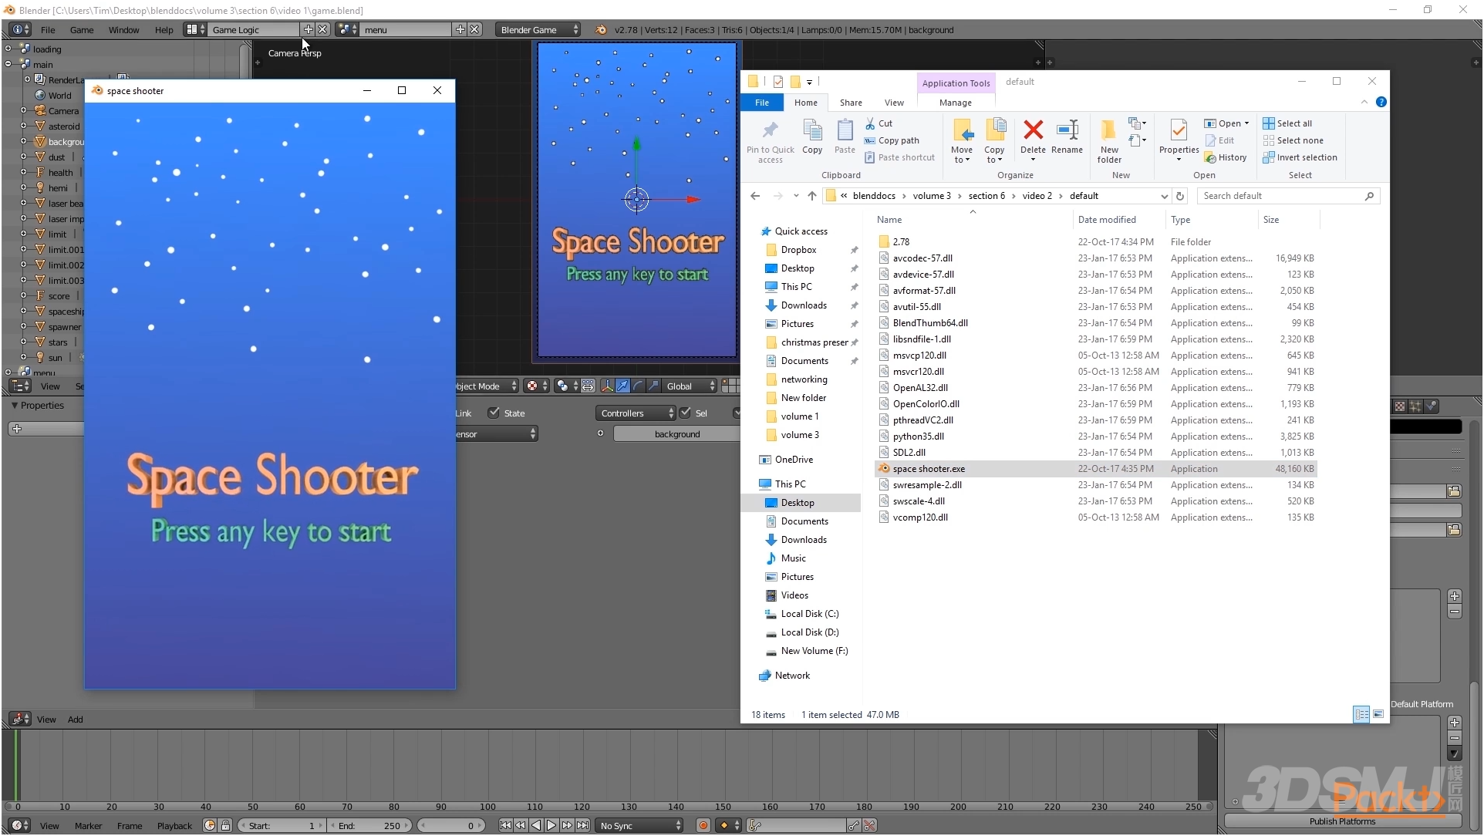
Task: Switch to the View tab in Explorer
Action: [x=894, y=103]
